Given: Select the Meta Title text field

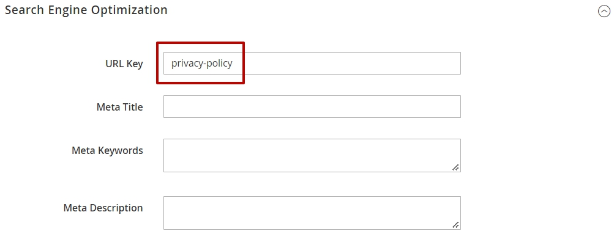Looking at the screenshot, I should pyautogui.click(x=312, y=107).
